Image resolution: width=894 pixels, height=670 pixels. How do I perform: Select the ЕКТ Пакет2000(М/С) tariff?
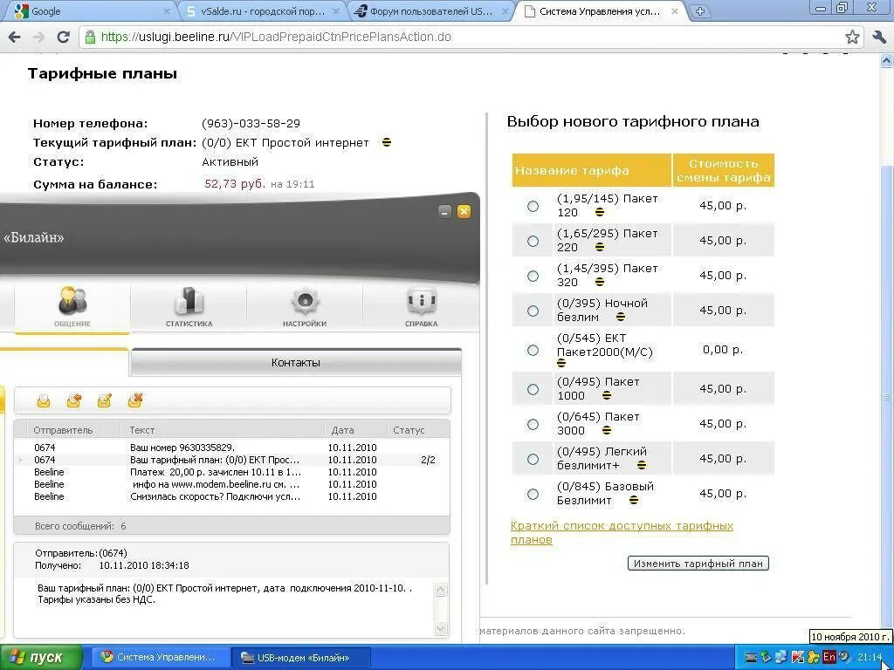tap(533, 350)
